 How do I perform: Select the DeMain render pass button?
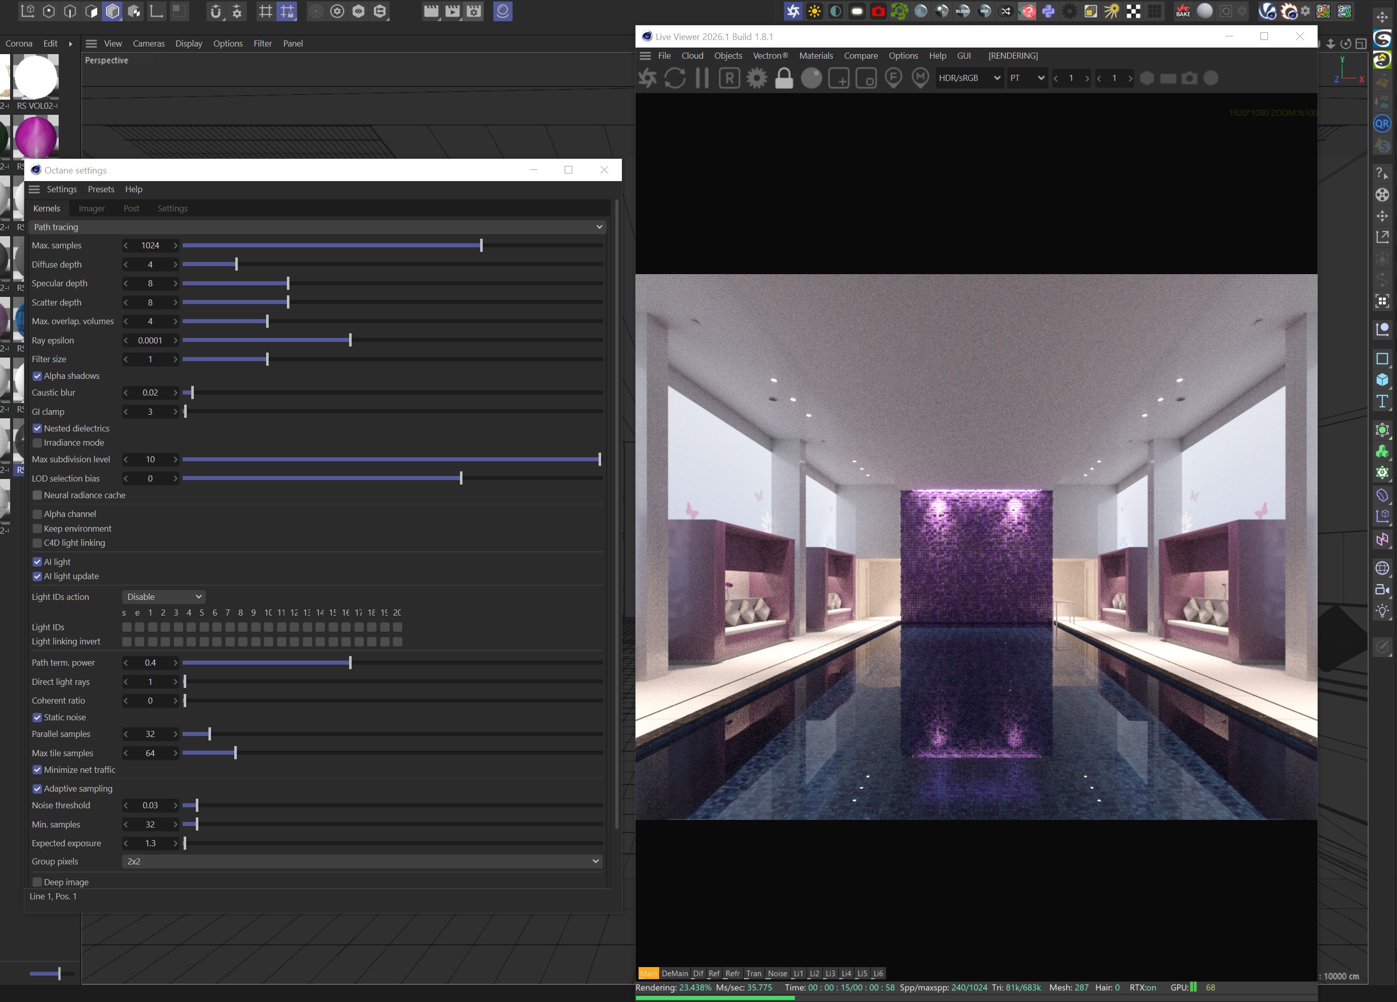[x=674, y=973]
